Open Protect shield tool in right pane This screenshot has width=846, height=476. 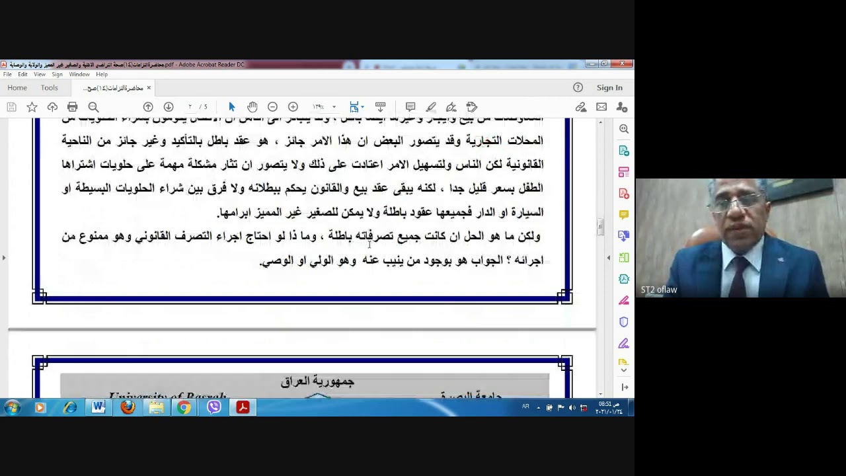click(x=624, y=322)
